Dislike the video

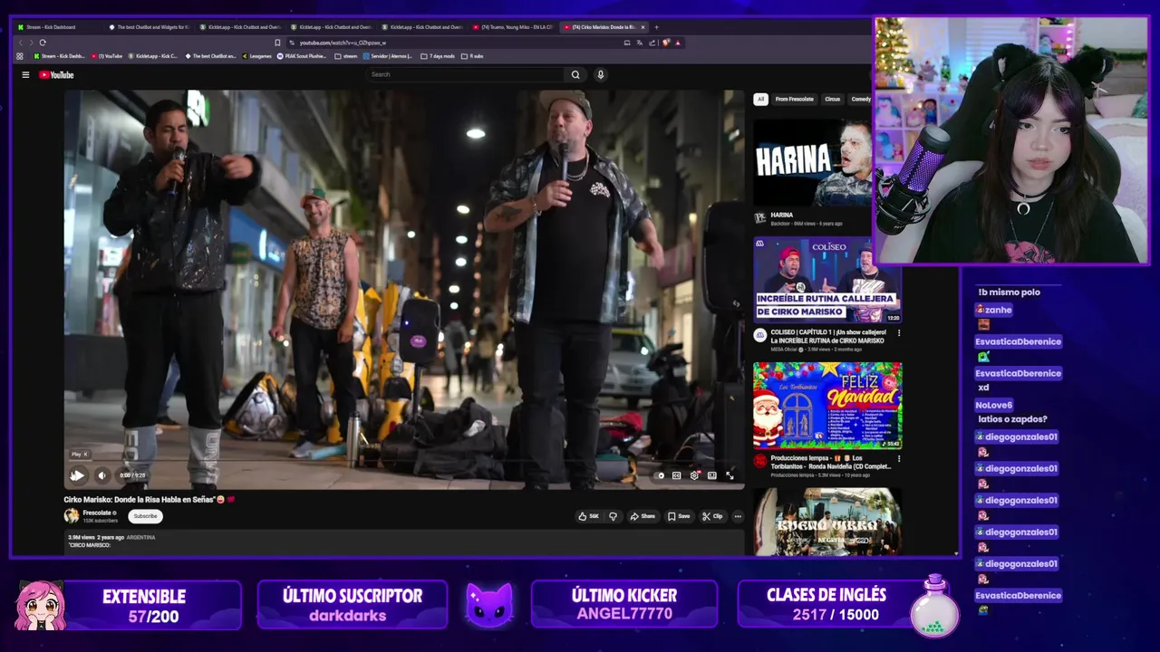[x=613, y=516]
